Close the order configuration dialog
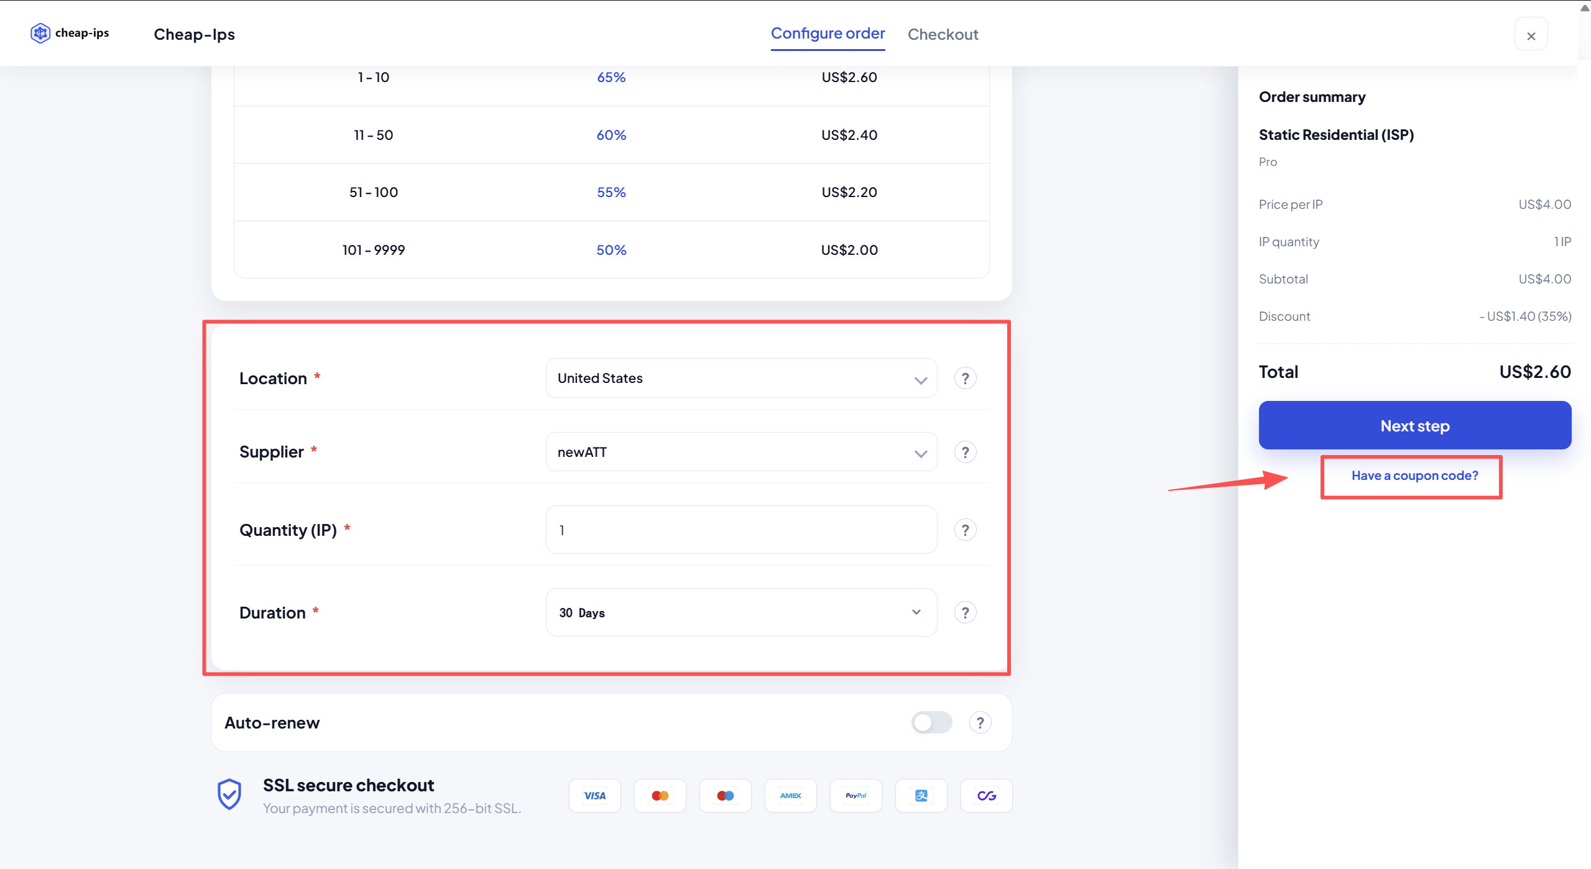1591x869 pixels. [x=1531, y=35]
